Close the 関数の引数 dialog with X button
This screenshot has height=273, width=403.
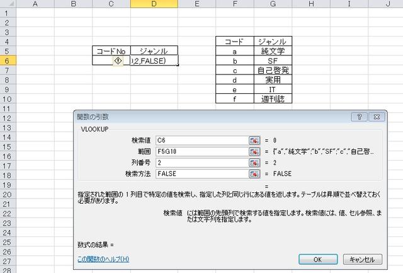(x=377, y=117)
